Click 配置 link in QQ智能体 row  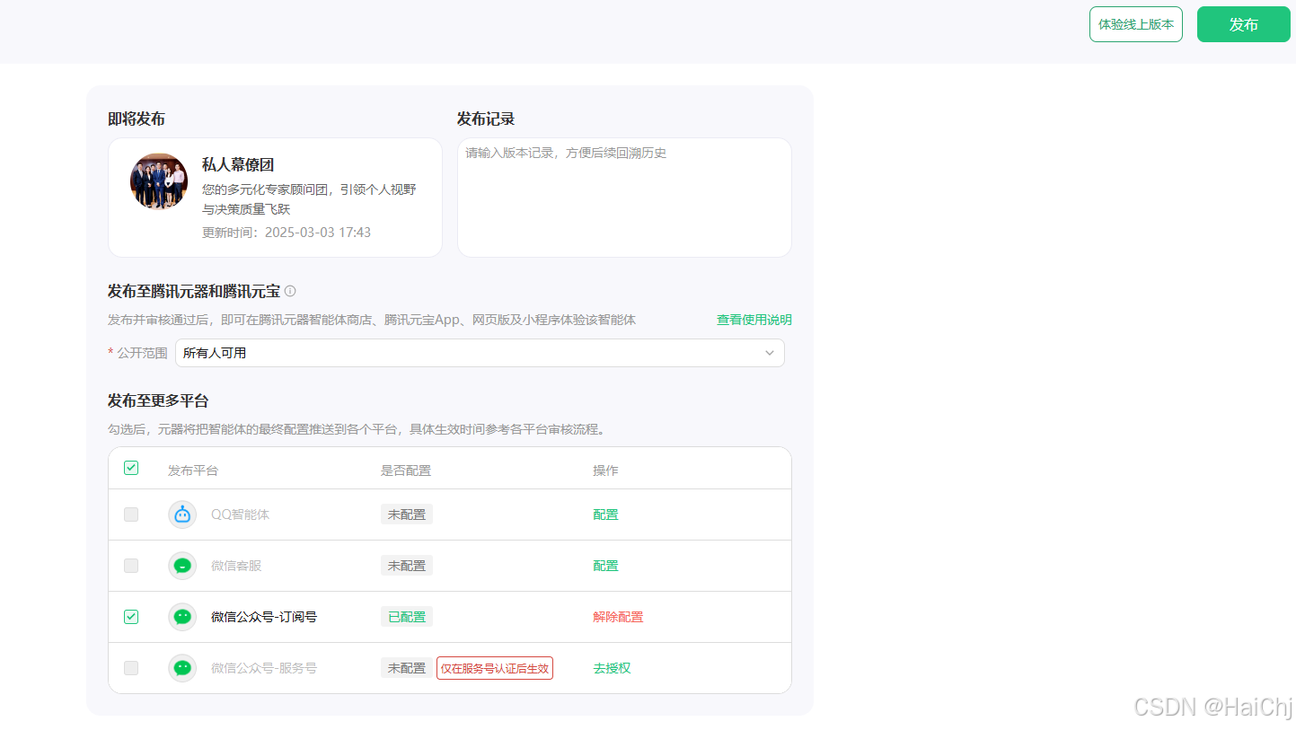pos(605,515)
